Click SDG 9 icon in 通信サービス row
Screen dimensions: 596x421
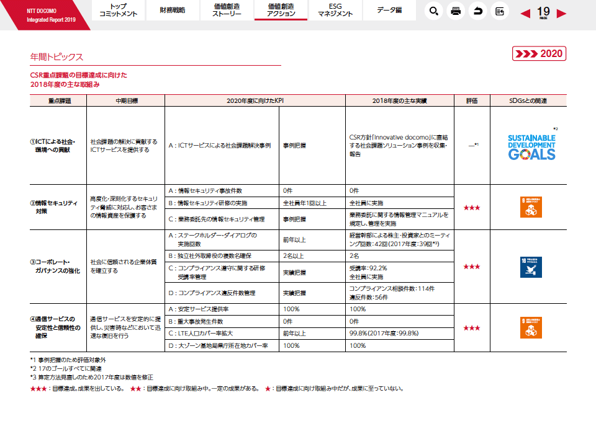point(531,327)
